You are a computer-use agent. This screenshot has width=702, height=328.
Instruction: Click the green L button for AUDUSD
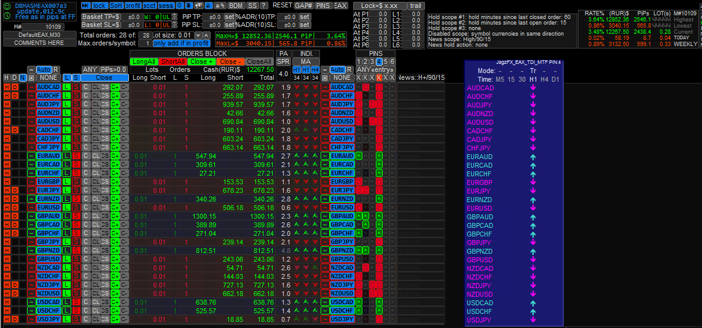66,121
